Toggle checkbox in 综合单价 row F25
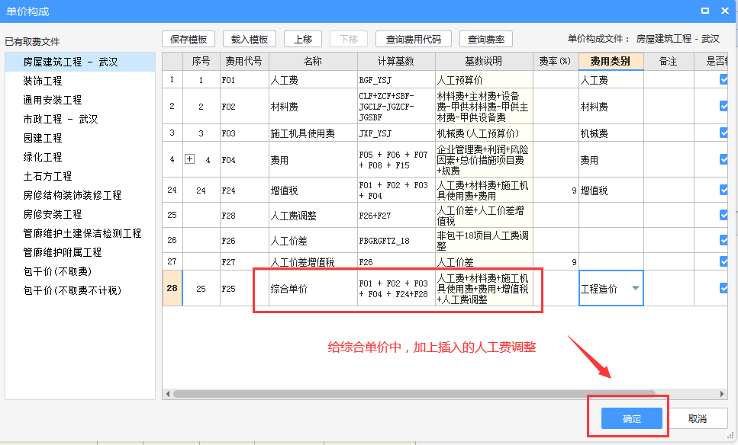The height and width of the screenshot is (445, 738). pyautogui.click(x=723, y=288)
